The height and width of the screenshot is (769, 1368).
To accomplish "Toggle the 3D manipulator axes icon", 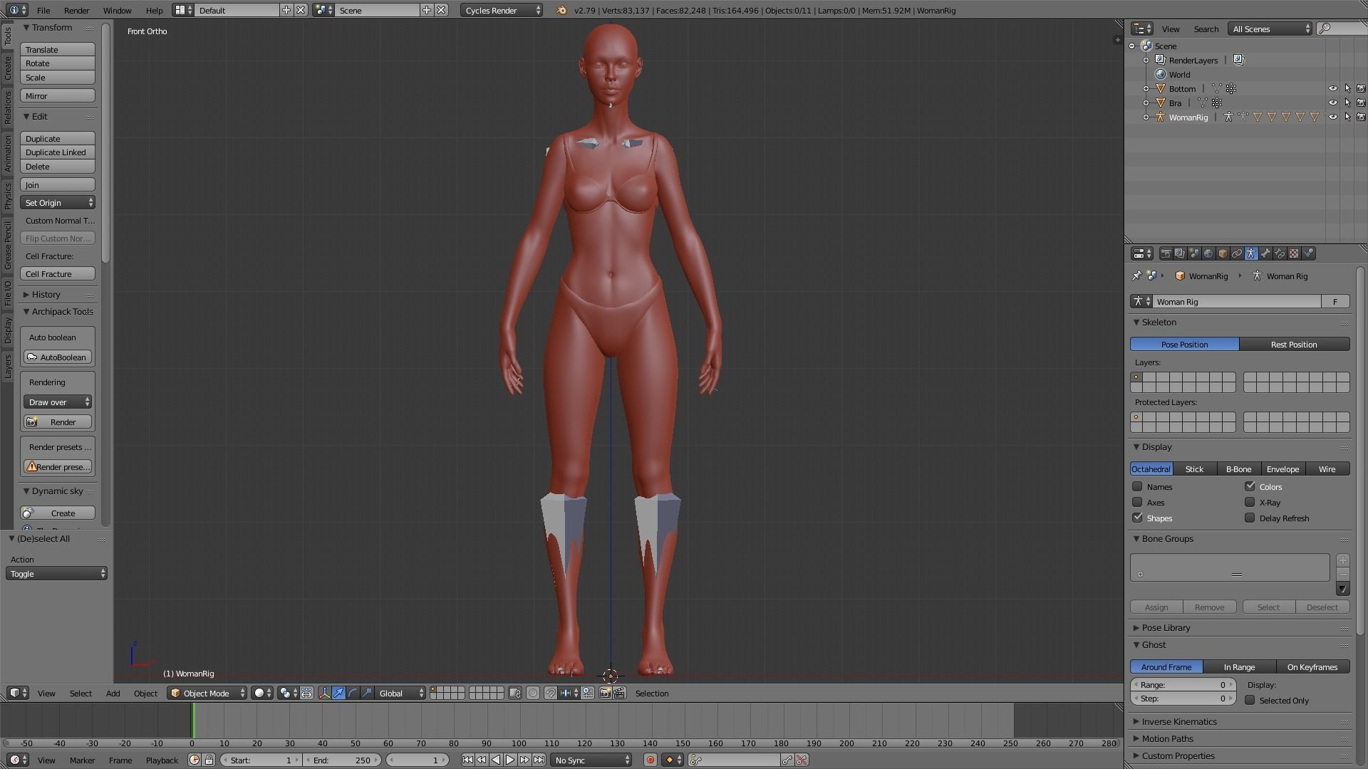I will pos(324,693).
